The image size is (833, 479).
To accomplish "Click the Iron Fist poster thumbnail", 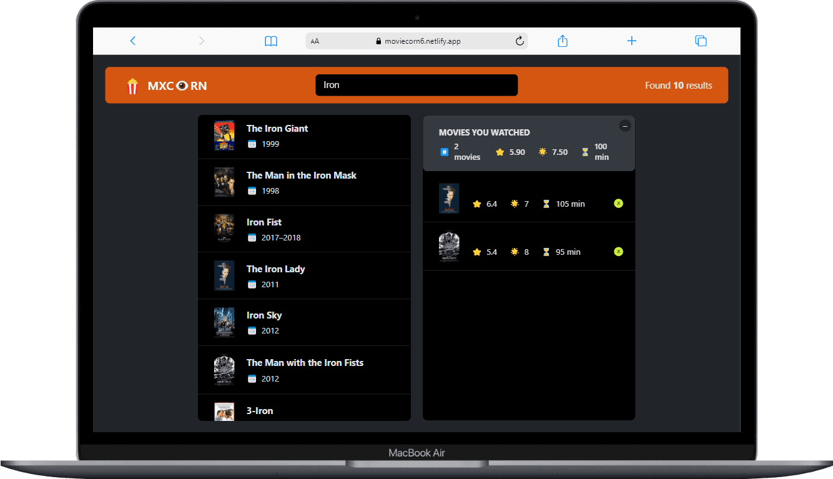I will click(224, 229).
